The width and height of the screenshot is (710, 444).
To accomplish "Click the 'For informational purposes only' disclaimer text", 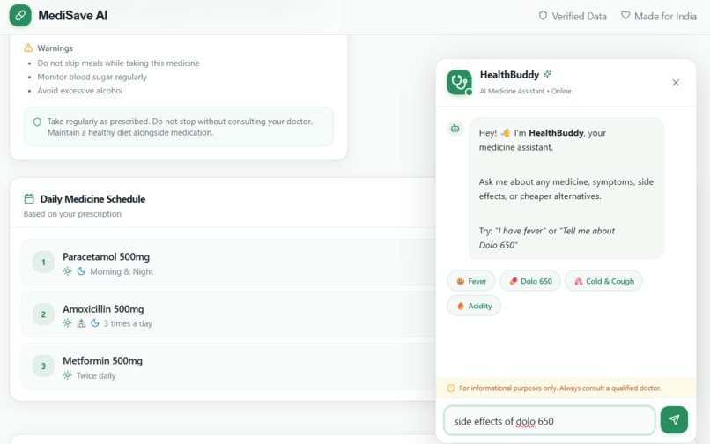I will pos(559,388).
